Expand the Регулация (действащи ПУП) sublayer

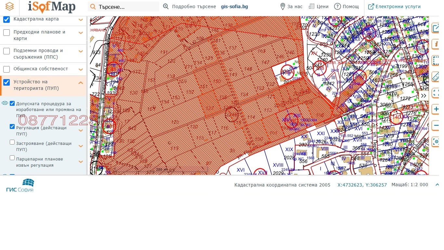click(x=81, y=131)
